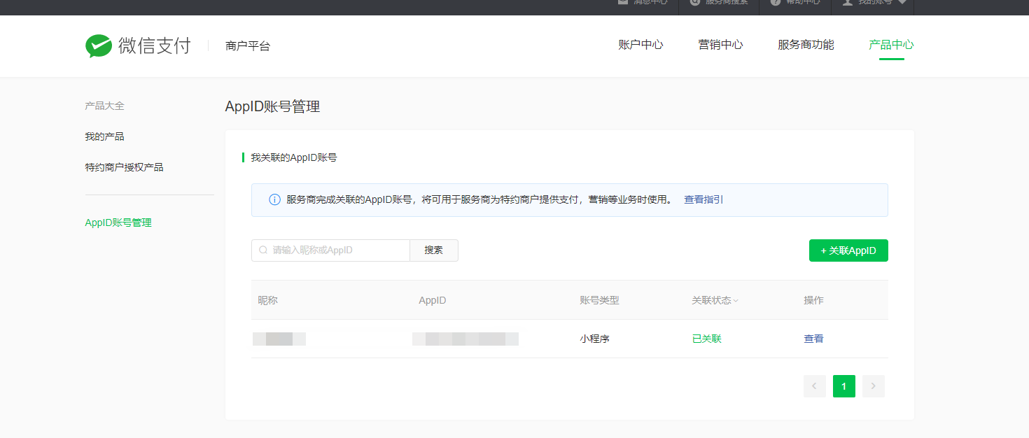
Task: Click the 我关联的AppID账号 section title
Action: [x=294, y=157]
